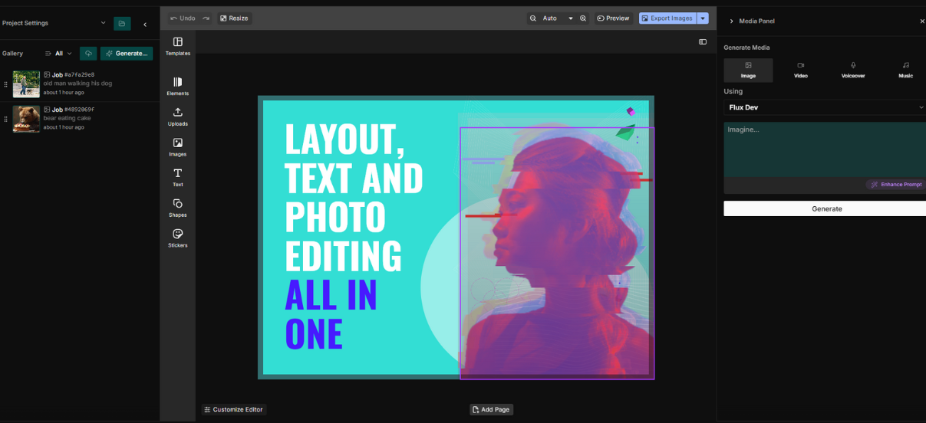This screenshot has height=423, width=926.
Task: Collapse the left gallery panel
Action: point(145,25)
